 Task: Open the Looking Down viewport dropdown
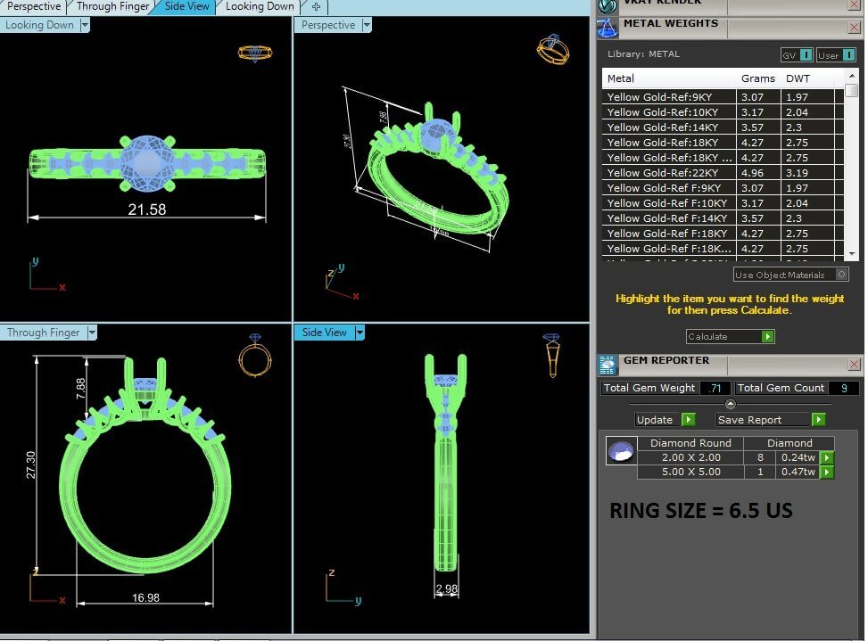click(85, 25)
